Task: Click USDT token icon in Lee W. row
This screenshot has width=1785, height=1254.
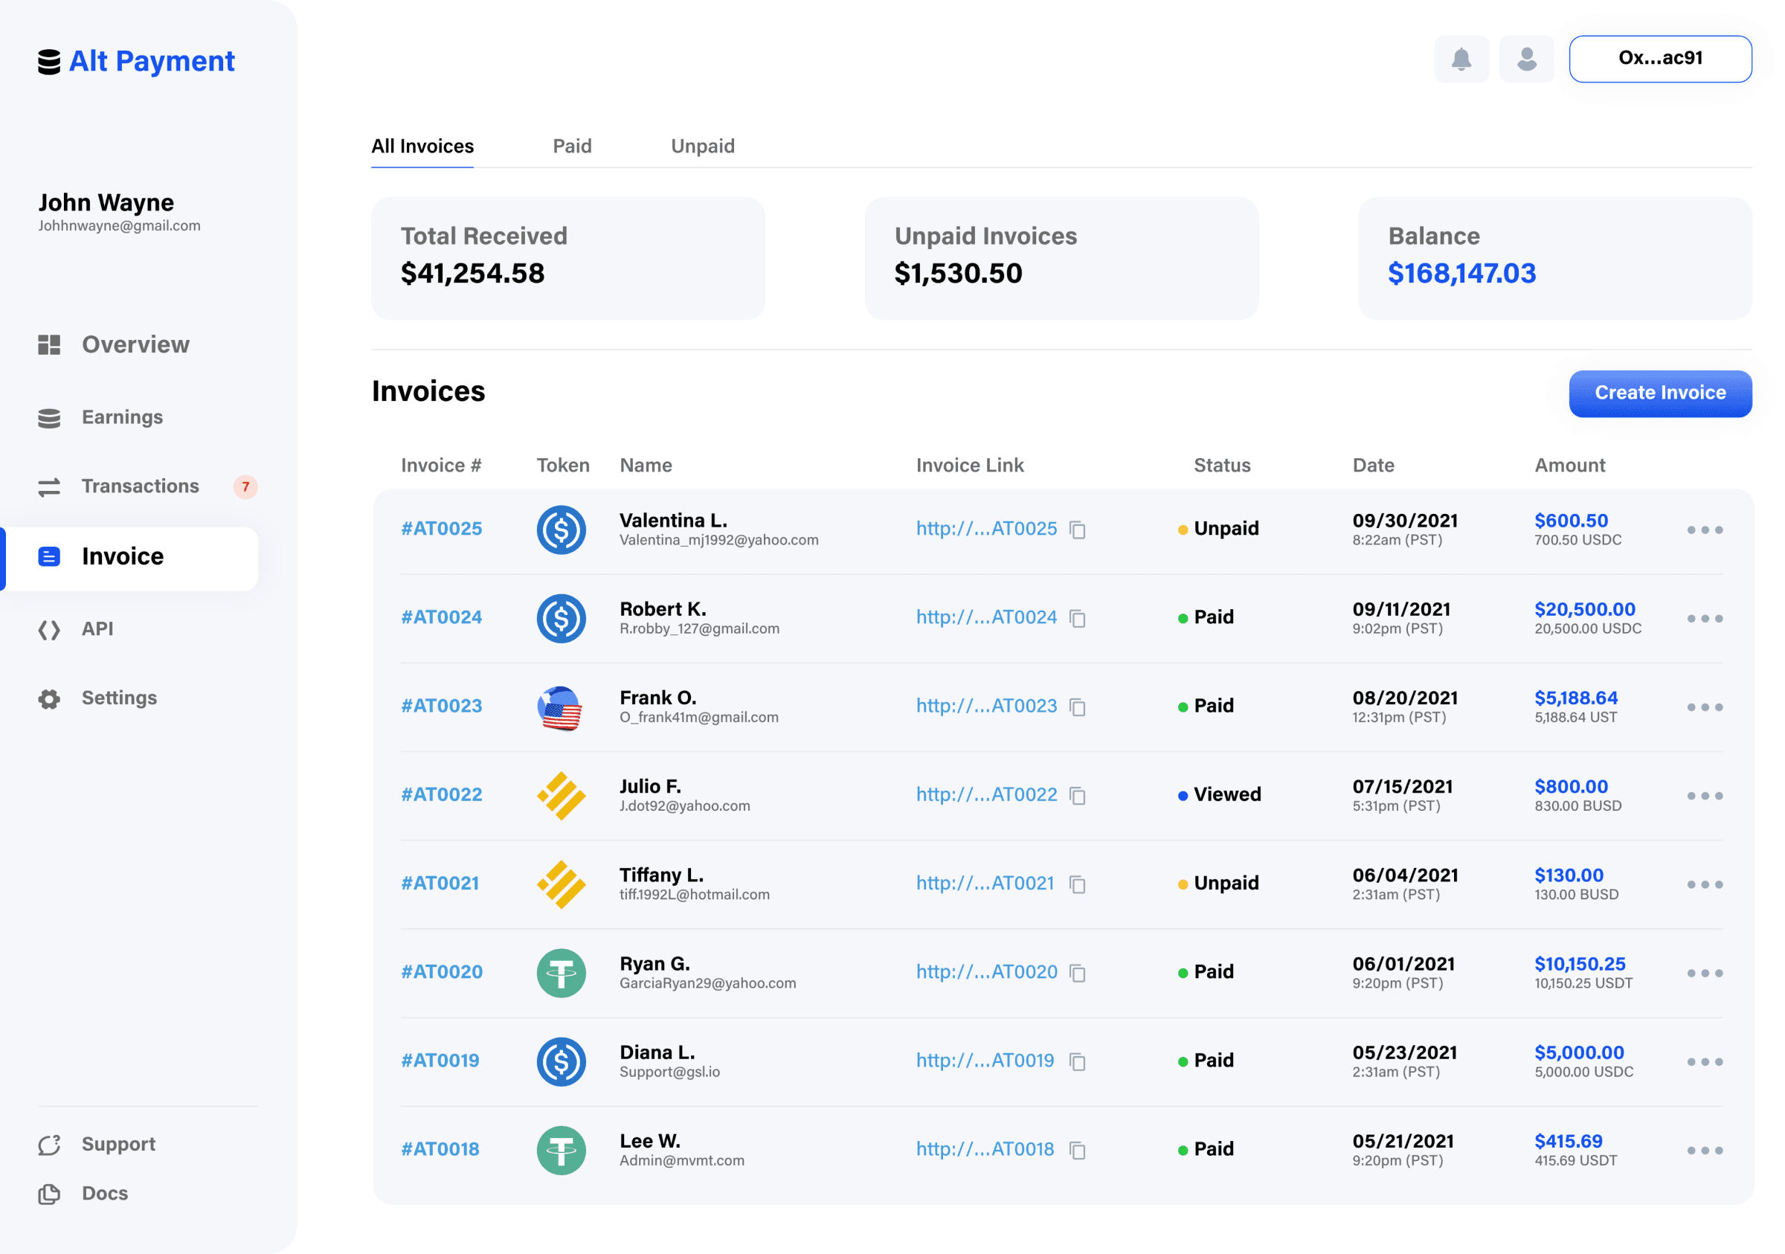Action: [x=562, y=1151]
